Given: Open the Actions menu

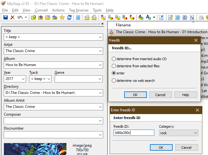Looking at the screenshot, I should click(x=58, y=10).
